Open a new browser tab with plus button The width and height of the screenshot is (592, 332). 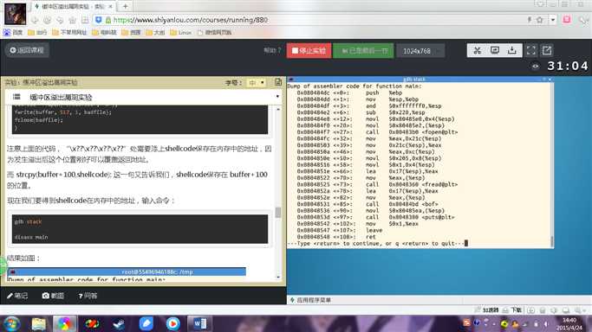pos(126,6)
